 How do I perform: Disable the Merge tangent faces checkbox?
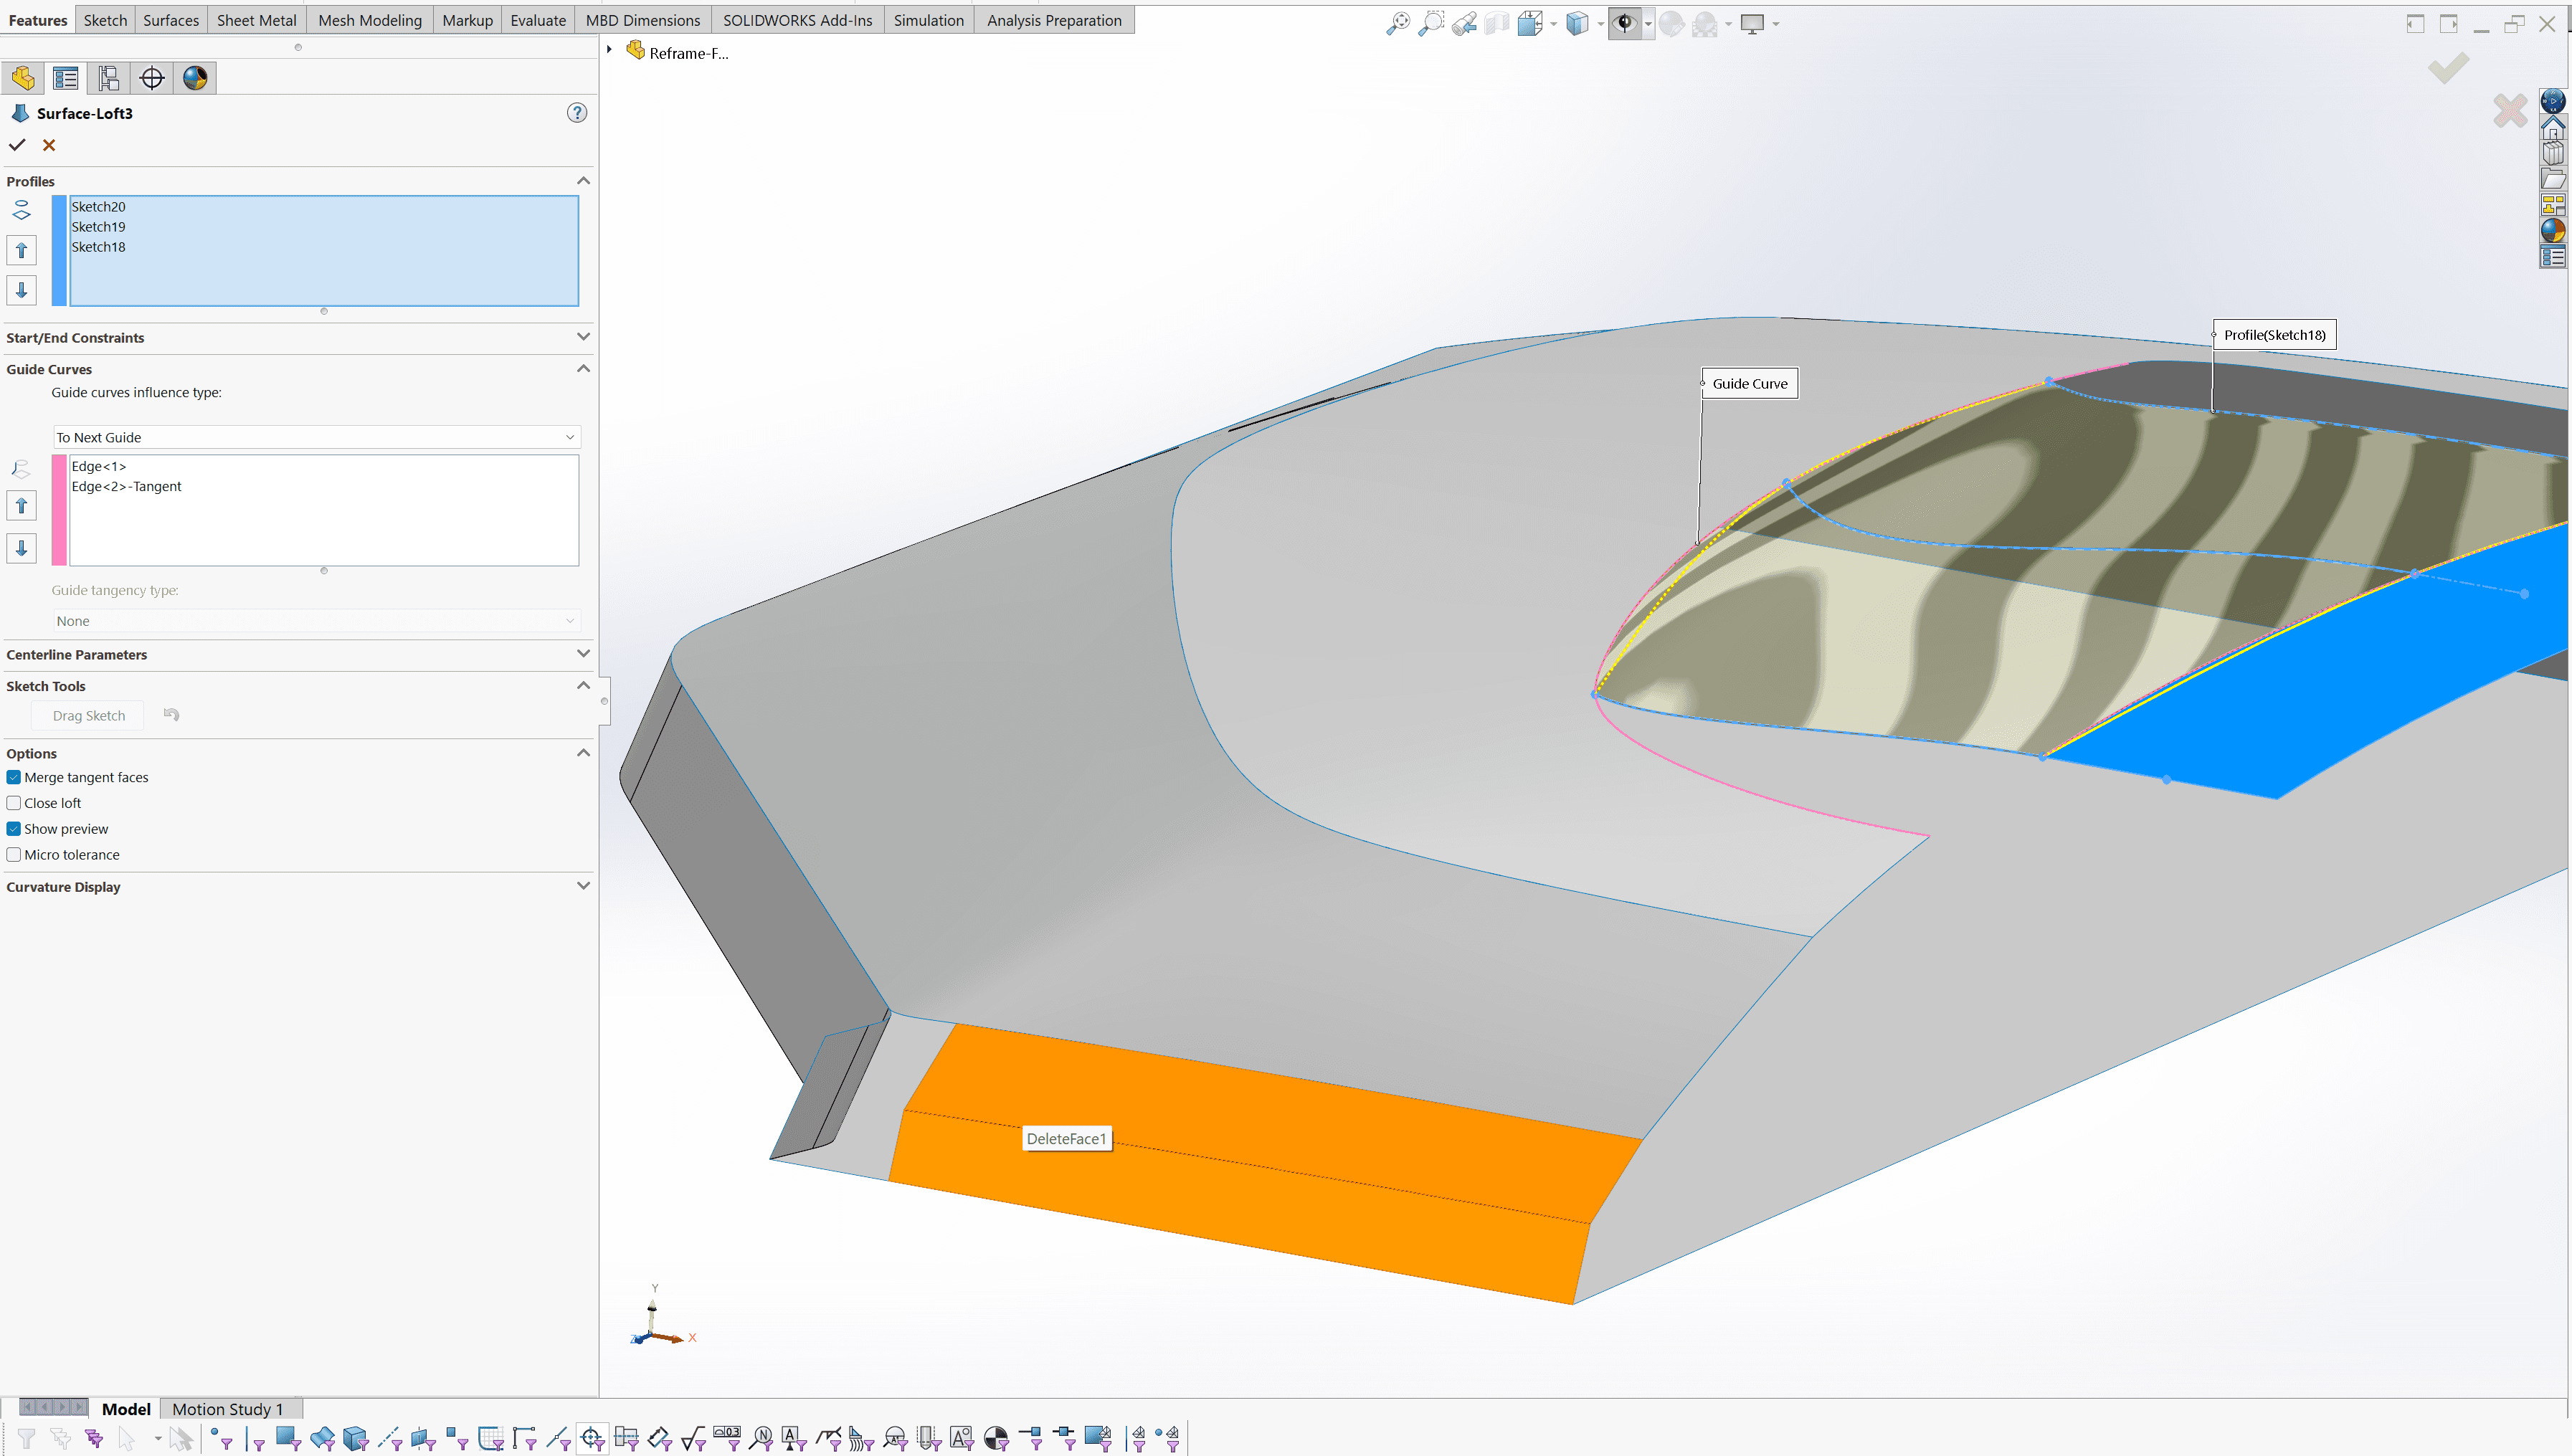point(14,777)
